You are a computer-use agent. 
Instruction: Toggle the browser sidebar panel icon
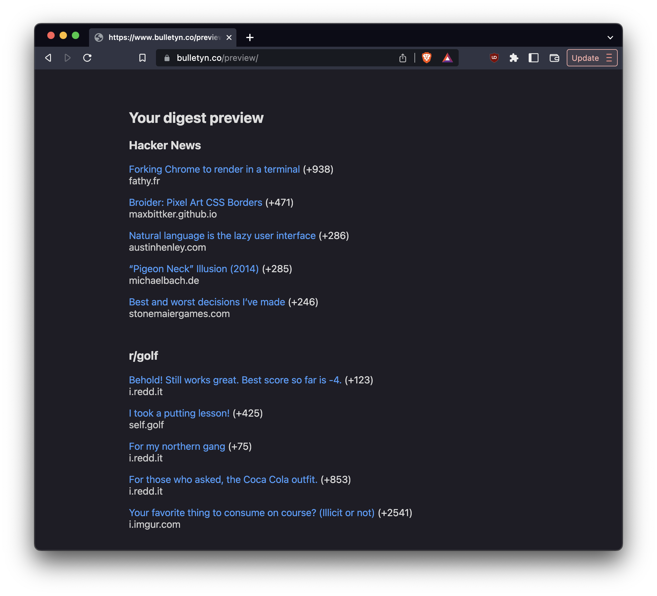tap(534, 58)
